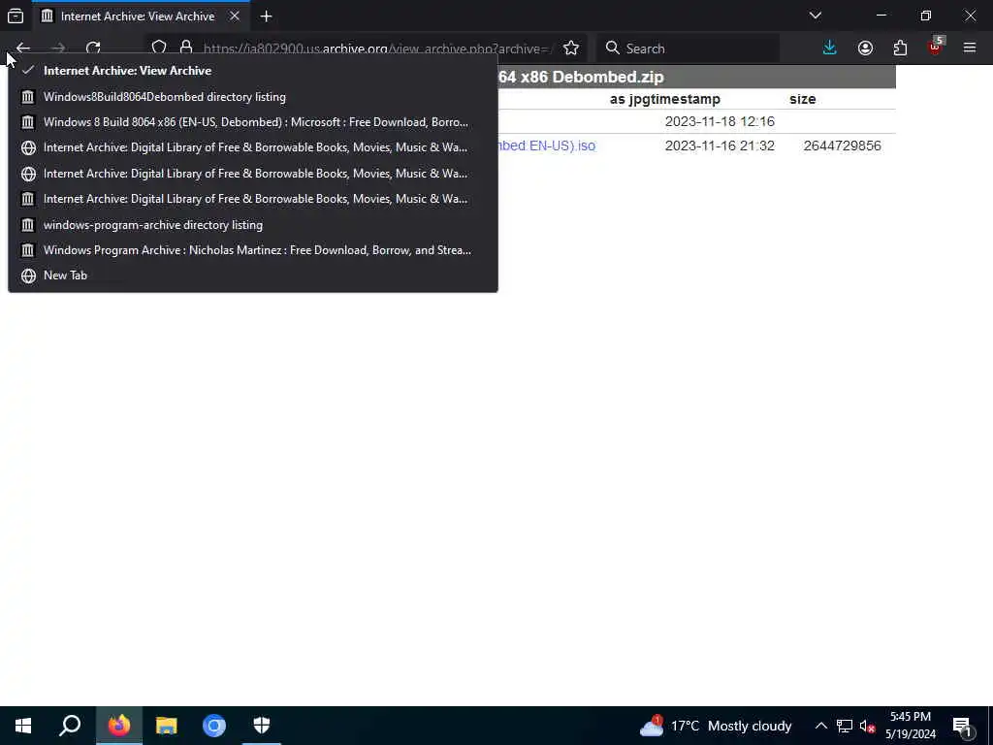This screenshot has width=993, height=745.
Task: Click the site security padlock icon
Action: 186,49
